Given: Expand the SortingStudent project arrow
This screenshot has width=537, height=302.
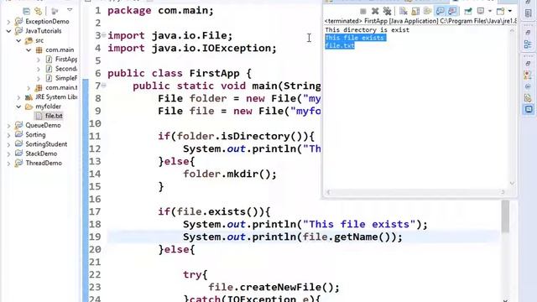Looking at the screenshot, I should 8,144.
